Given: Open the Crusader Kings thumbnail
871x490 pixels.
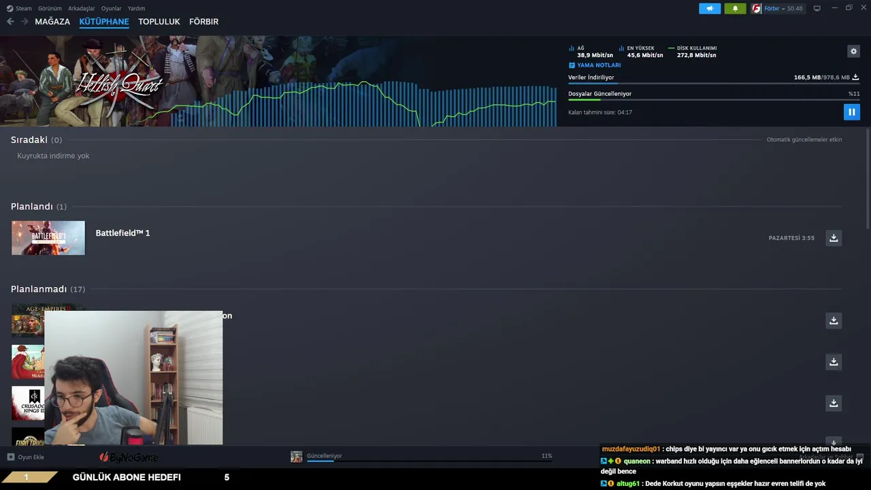Looking at the screenshot, I should pos(28,403).
